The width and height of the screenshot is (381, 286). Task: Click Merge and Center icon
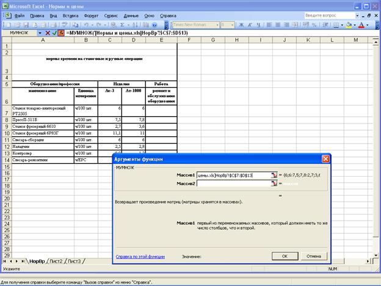pyautogui.click(x=295, y=25)
